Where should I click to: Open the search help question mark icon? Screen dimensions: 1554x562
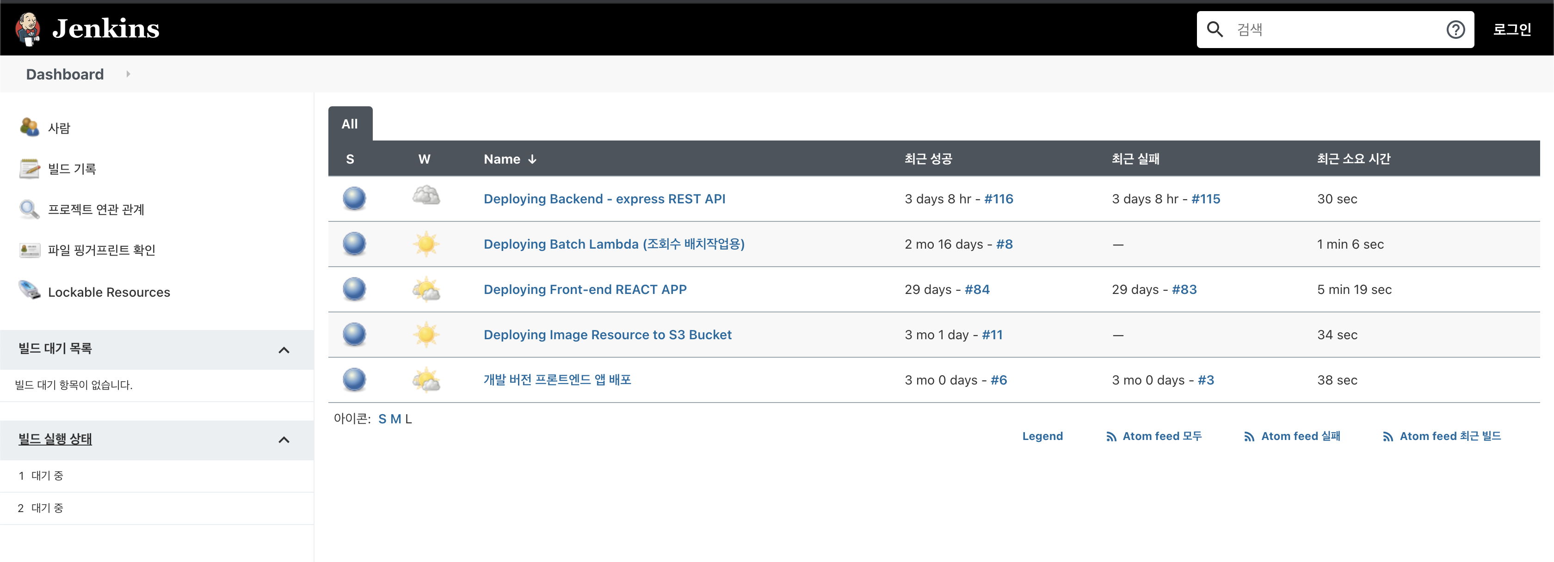[x=1455, y=30]
